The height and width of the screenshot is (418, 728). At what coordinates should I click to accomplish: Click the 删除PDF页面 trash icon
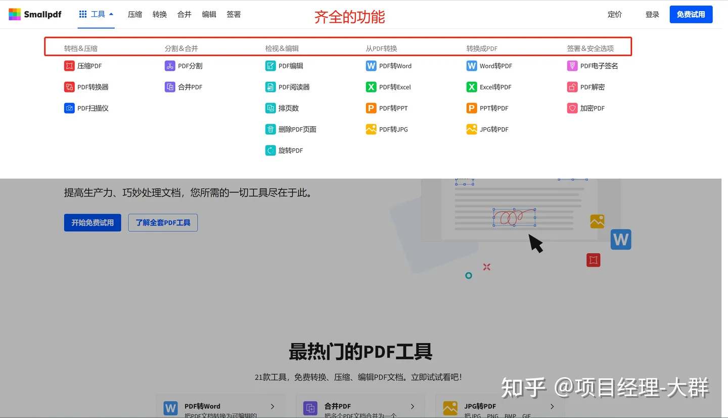click(270, 129)
